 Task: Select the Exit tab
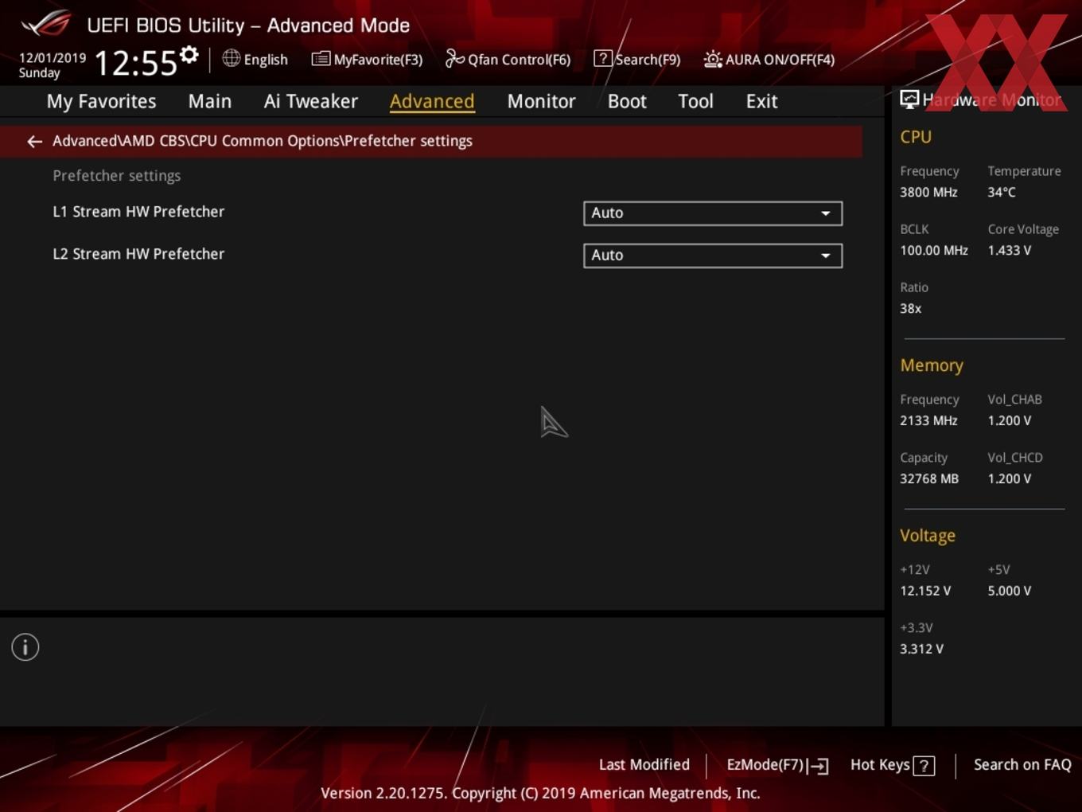(761, 101)
